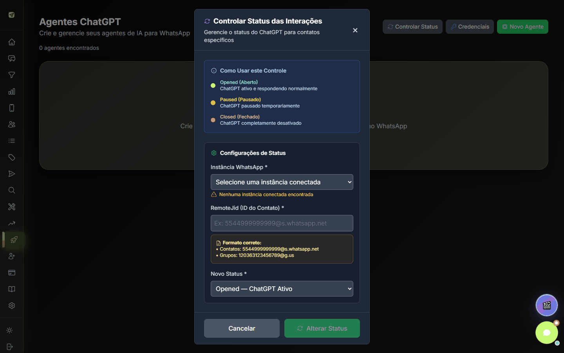Click the 'Formato correto:' hint text
This screenshot has width=564, height=353.
click(x=242, y=243)
